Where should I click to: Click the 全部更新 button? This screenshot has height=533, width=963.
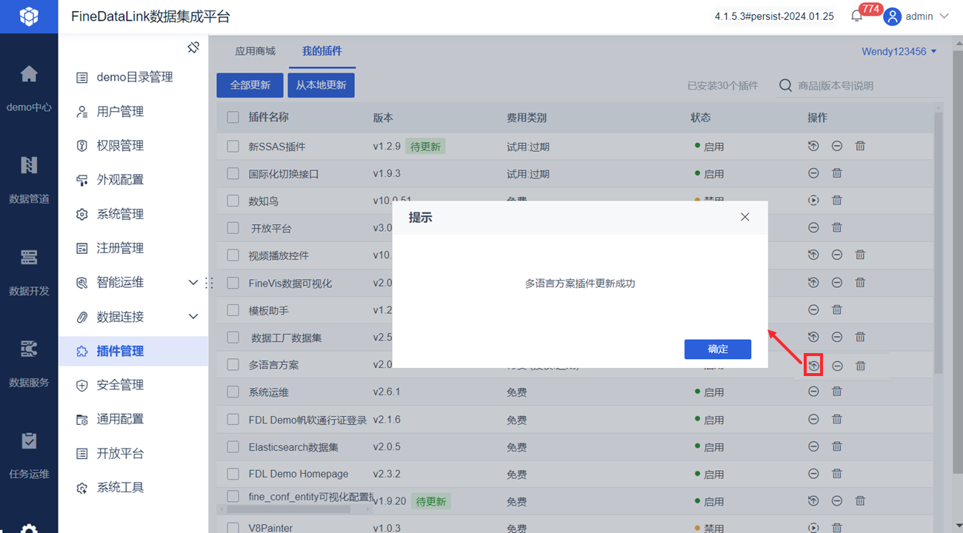(x=250, y=85)
